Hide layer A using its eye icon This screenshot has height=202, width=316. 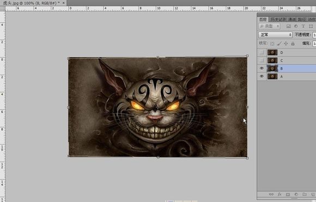262,76
